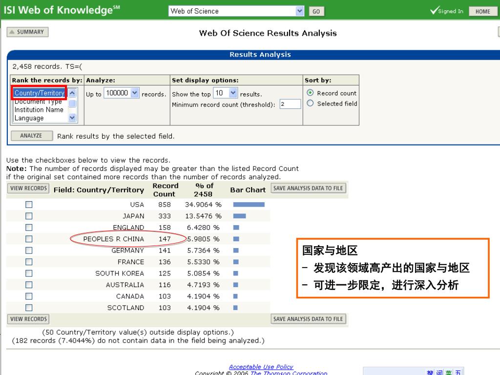This screenshot has height=375, width=500.
Task: Select Document Type in rank list
Action: 38,102
